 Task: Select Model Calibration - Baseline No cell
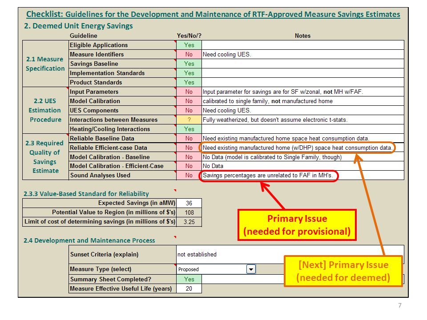pyautogui.click(x=189, y=157)
